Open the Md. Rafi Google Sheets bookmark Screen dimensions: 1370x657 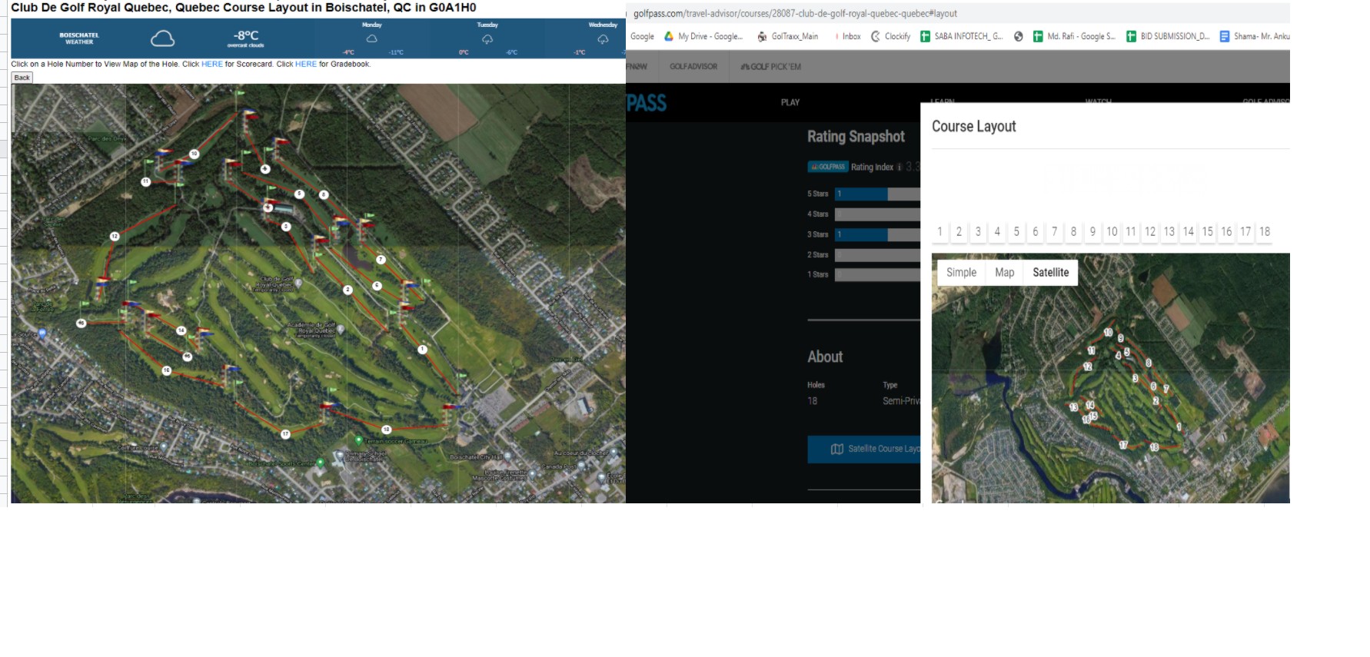(x=1074, y=36)
